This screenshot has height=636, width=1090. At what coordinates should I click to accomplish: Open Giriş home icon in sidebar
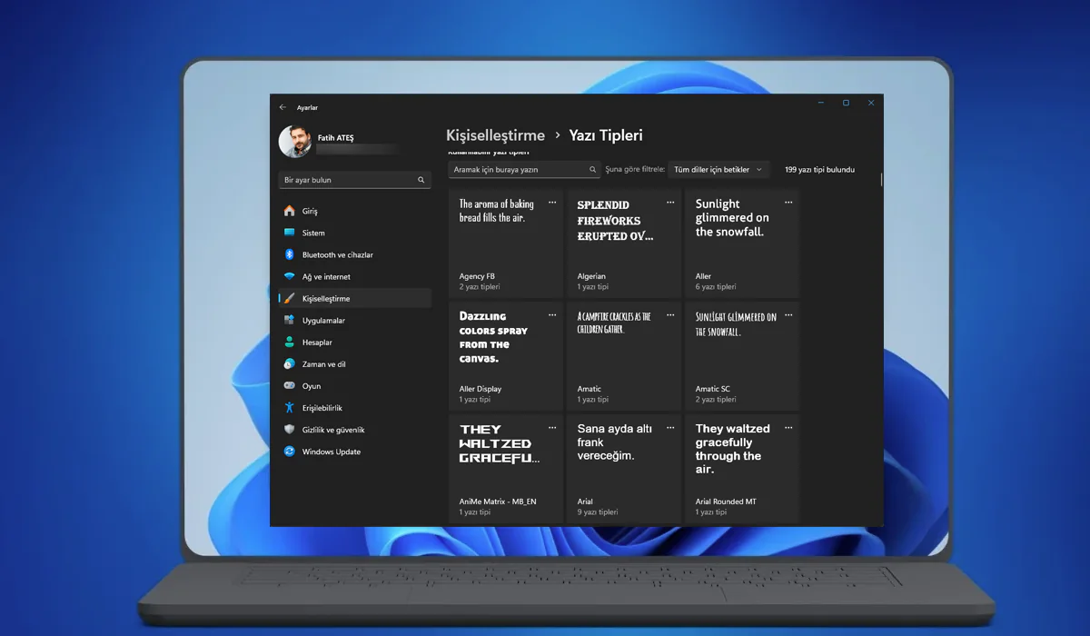289,210
